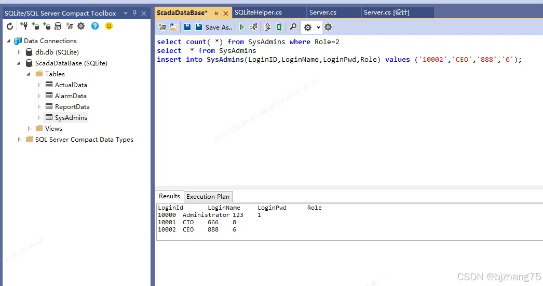Select the AlarmData table
Viewport: 543px width, 286px height.
click(71, 96)
